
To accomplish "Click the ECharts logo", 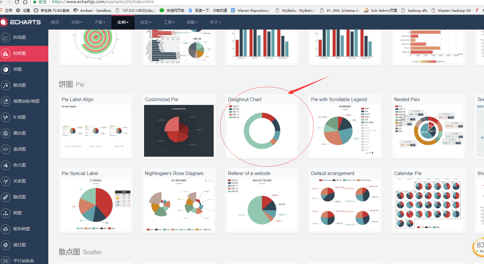I will (21, 22).
